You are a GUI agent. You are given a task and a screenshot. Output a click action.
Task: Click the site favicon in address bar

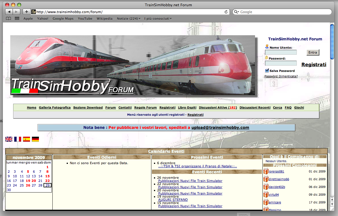[33, 12]
